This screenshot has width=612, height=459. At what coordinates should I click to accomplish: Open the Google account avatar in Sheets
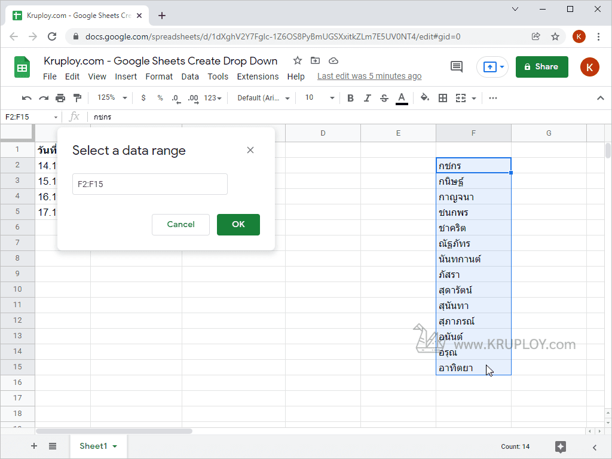point(589,67)
